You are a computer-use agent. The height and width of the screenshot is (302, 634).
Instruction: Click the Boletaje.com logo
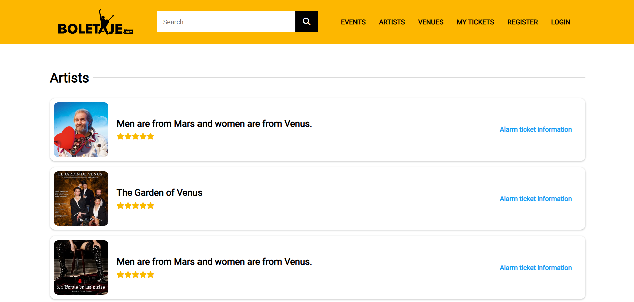click(x=95, y=23)
